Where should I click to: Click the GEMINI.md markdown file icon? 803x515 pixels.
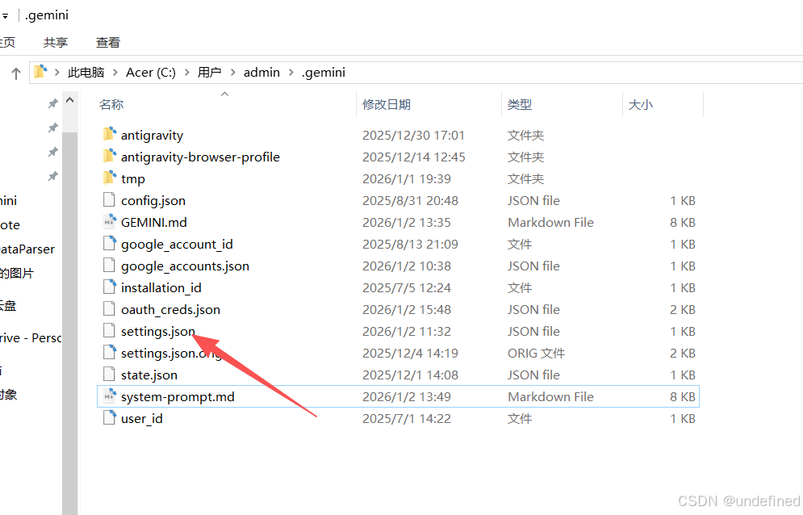point(109,221)
